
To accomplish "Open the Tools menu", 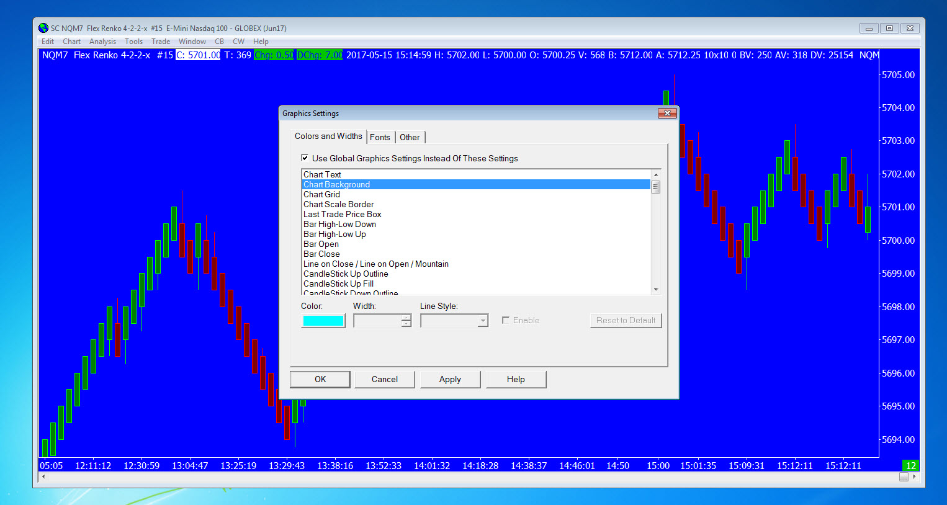I will [133, 42].
